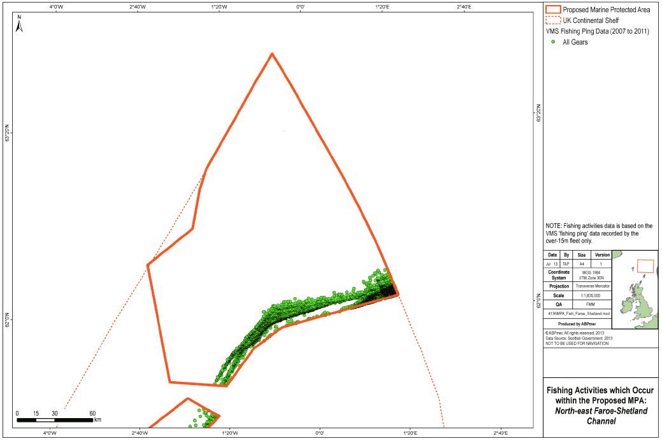
Task: Click the black-and-white scale bar
Action: [55, 421]
